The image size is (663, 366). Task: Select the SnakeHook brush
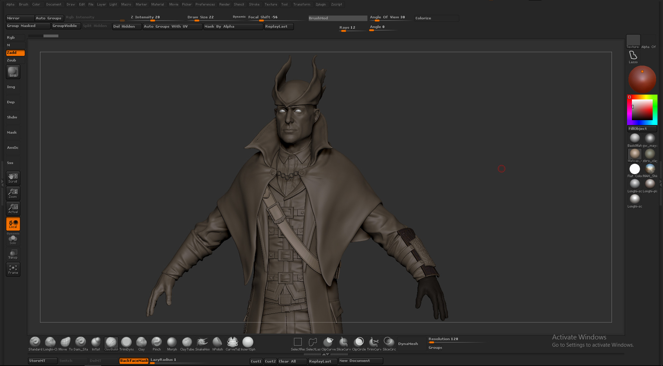[202, 344]
